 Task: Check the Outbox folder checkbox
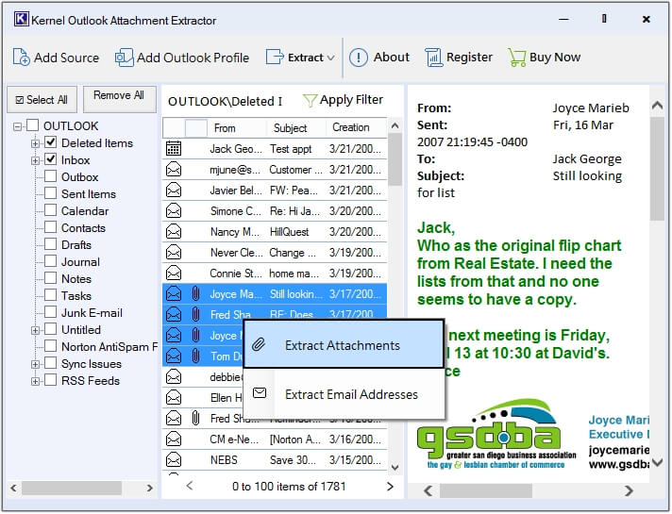click(x=51, y=176)
